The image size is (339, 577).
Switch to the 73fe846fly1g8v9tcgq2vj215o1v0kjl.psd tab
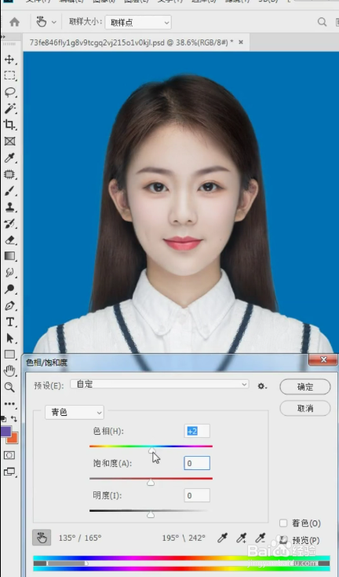131,42
